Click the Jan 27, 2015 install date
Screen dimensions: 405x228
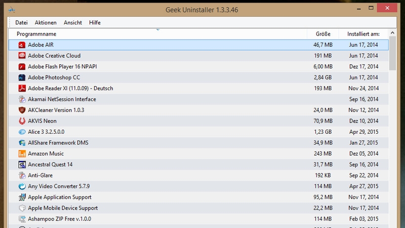pos(363,142)
